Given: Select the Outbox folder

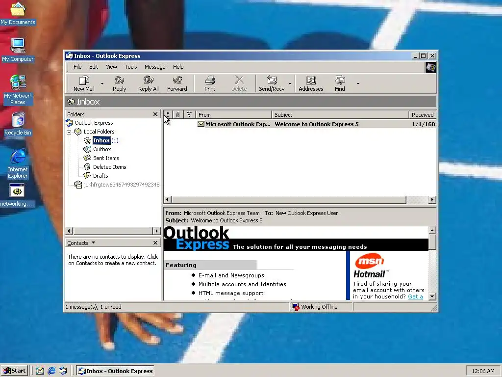Looking at the screenshot, I should [x=102, y=149].
